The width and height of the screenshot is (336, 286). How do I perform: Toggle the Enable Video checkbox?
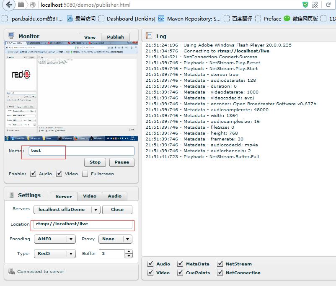click(x=59, y=174)
